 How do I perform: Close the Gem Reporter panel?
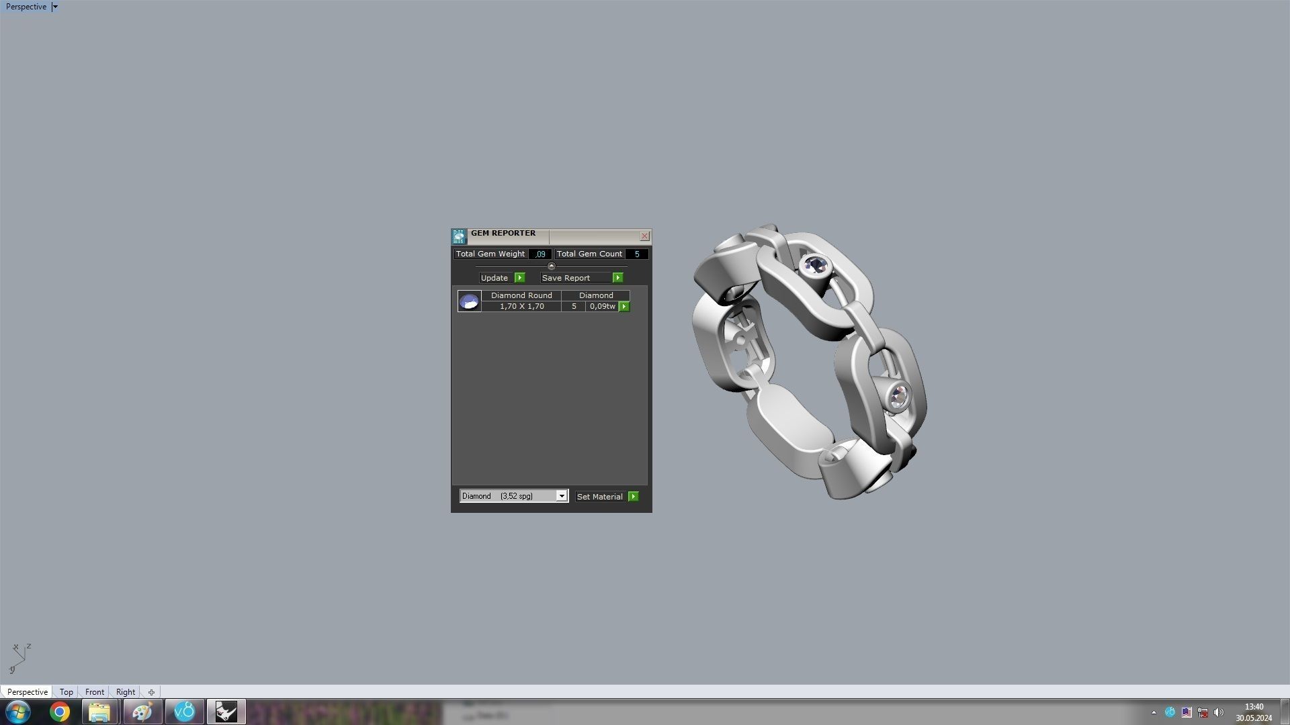click(645, 236)
